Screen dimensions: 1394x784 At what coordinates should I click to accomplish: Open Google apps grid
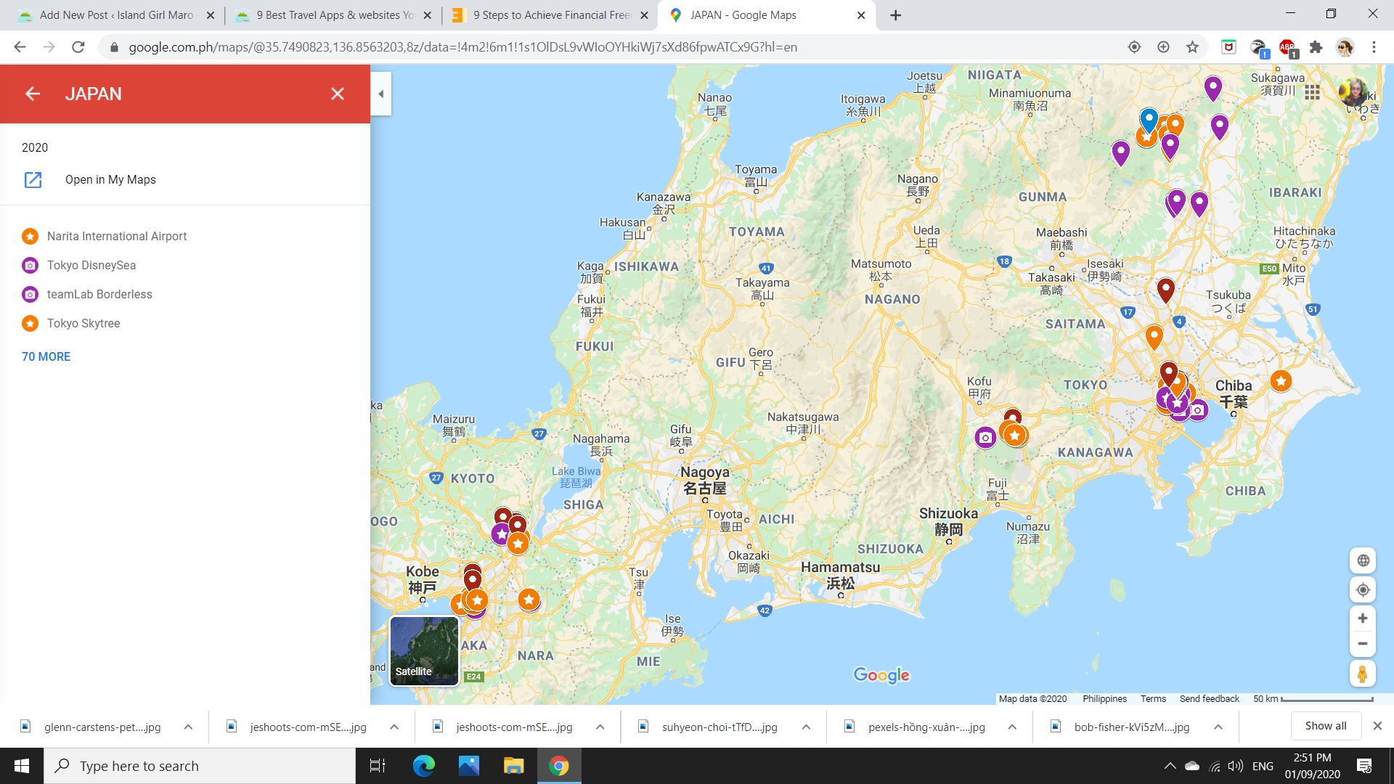click(1312, 92)
